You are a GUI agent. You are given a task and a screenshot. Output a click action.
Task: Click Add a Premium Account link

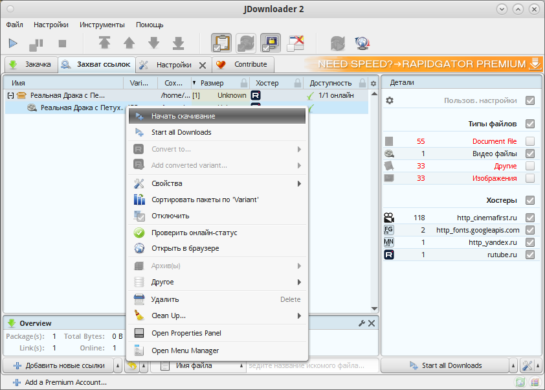pyautogui.click(x=60, y=382)
